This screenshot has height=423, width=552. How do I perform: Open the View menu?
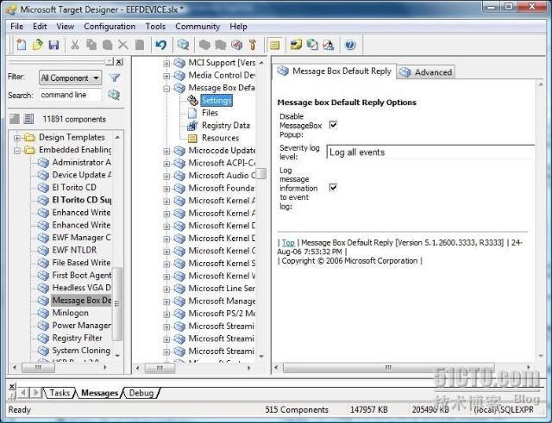click(66, 27)
